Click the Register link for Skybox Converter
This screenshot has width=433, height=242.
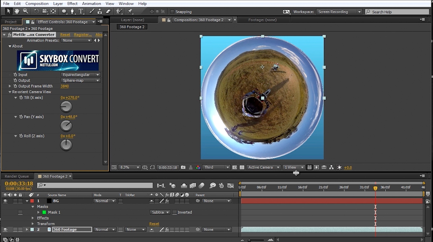click(82, 35)
